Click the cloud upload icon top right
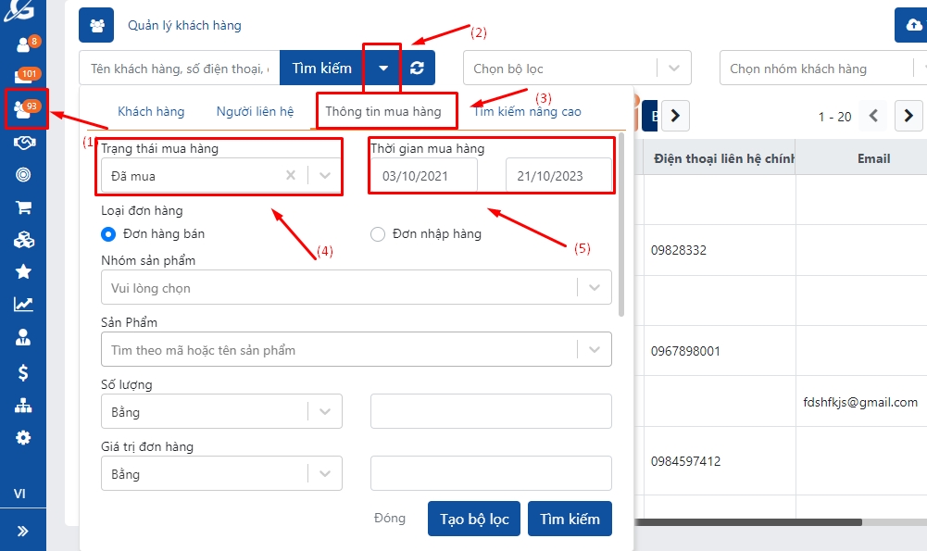The height and width of the screenshot is (551, 927). click(x=910, y=26)
